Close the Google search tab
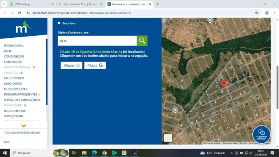The image size is (279, 157). tap(101, 4)
